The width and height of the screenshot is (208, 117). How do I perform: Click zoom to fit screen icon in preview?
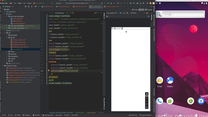(147, 107)
